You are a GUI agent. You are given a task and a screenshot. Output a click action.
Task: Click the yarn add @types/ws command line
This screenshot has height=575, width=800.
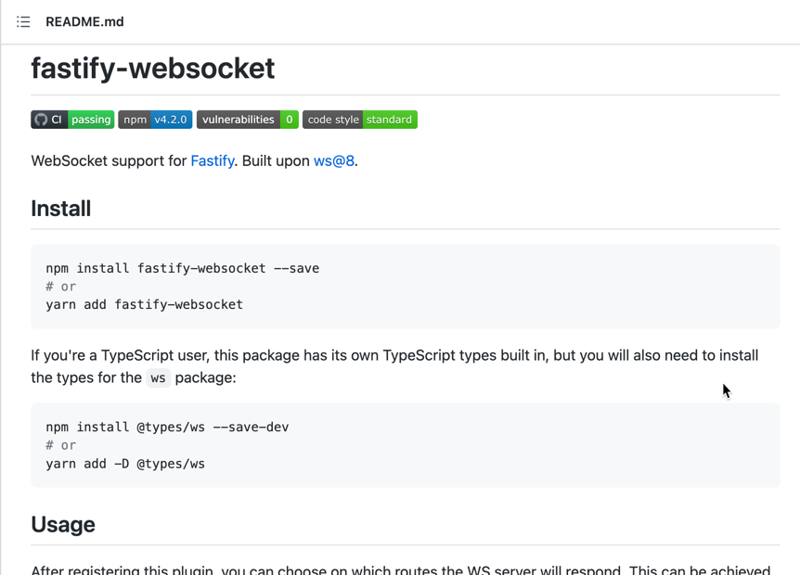(125, 464)
